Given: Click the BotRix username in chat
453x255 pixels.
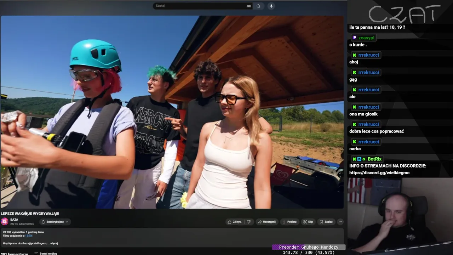Looking at the screenshot, I should point(374,159).
